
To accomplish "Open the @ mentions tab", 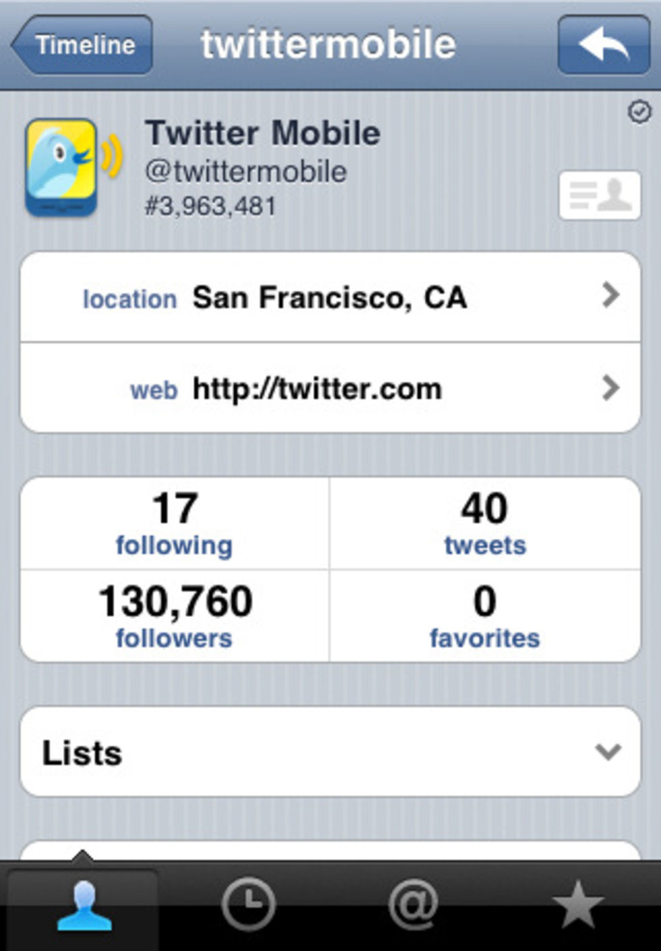I will click(413, 904).
